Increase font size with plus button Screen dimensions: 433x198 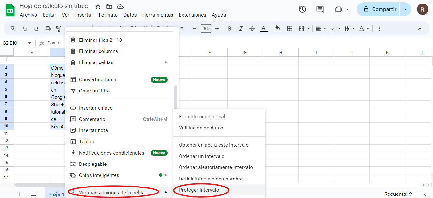pos(217,29)
